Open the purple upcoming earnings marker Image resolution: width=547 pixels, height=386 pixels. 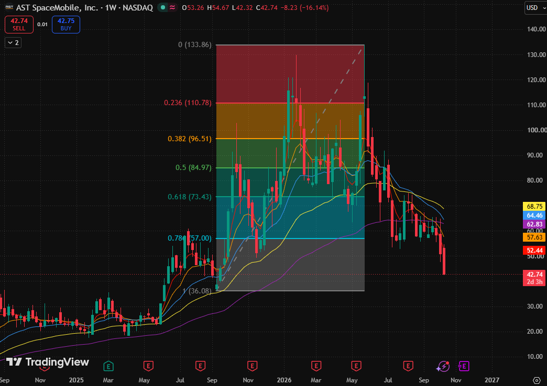464,366
